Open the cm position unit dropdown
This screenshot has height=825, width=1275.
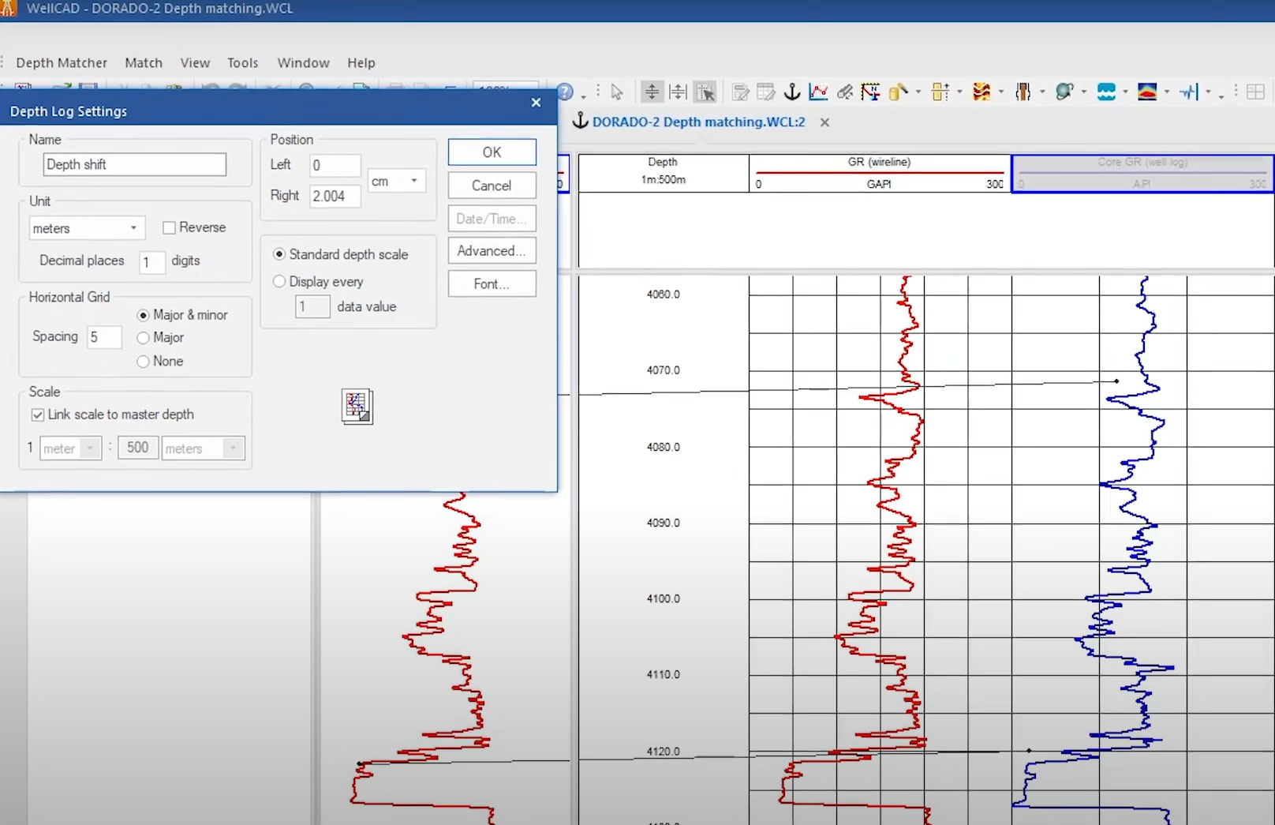pyautogui.click(x=397, y=181)
